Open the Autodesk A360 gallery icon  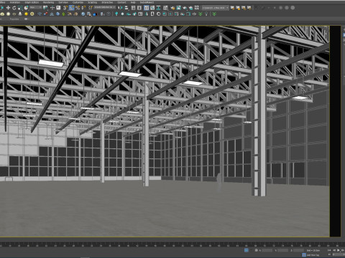[x=197, y=8]
